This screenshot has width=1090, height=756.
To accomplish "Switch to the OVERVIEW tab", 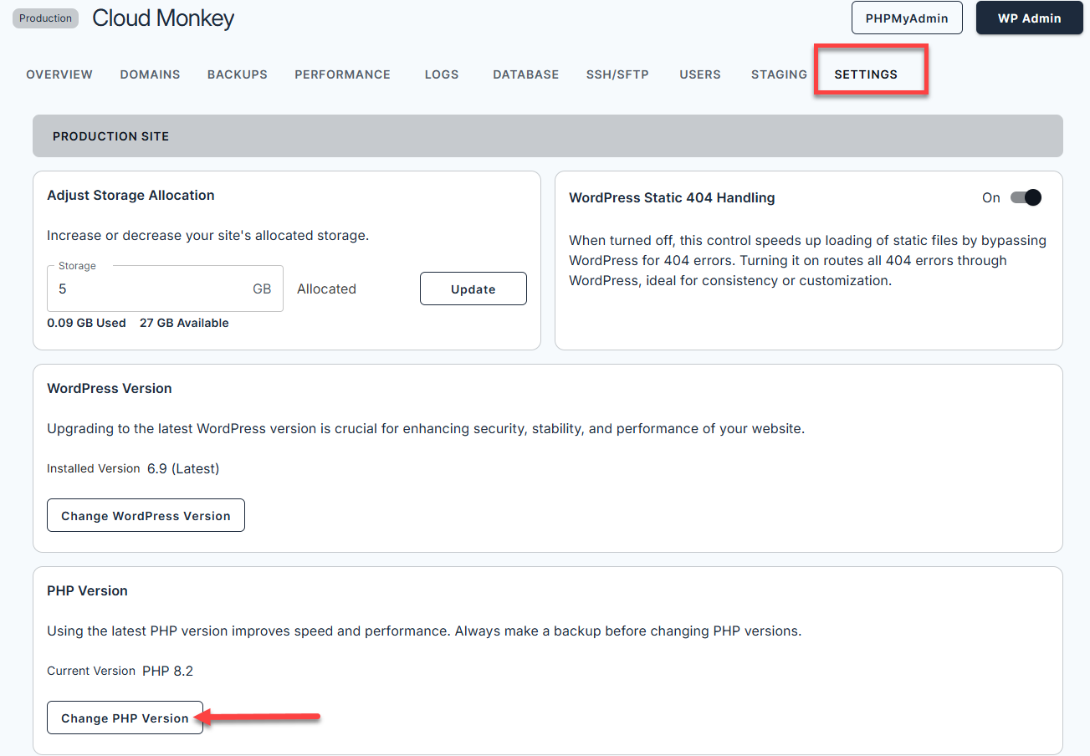I will point(59,74).
